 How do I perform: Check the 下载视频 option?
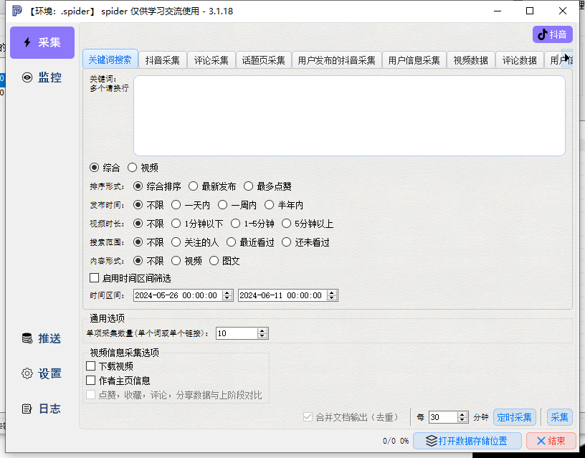[x=90, y=366]
